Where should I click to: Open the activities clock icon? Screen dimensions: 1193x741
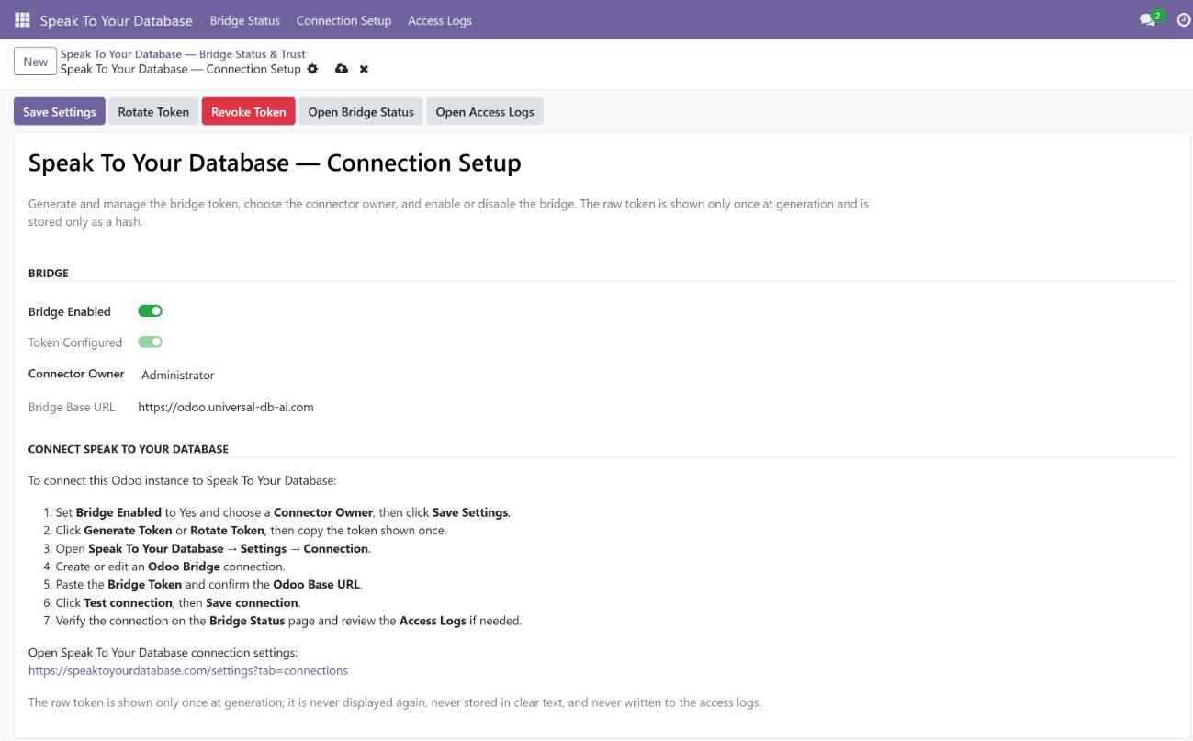click(1184, 19)
